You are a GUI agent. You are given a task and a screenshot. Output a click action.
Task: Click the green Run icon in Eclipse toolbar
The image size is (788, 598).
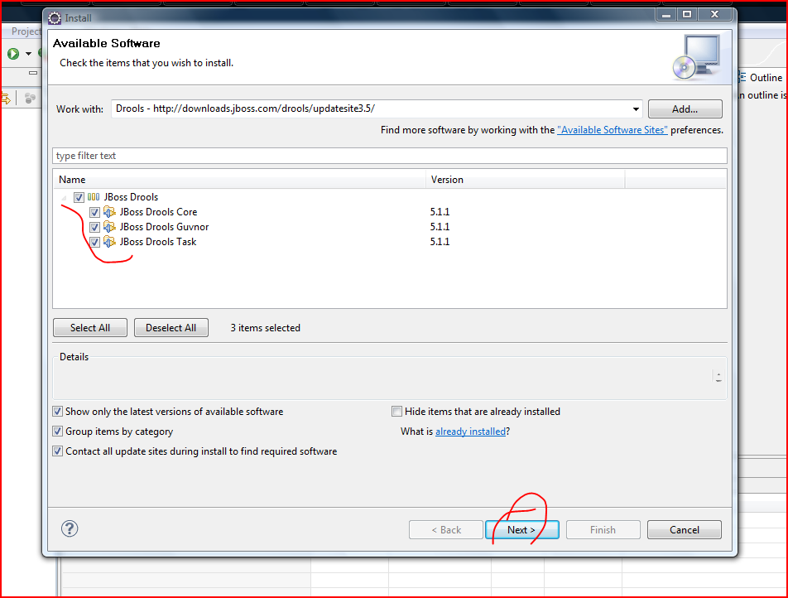coord(13,53)
